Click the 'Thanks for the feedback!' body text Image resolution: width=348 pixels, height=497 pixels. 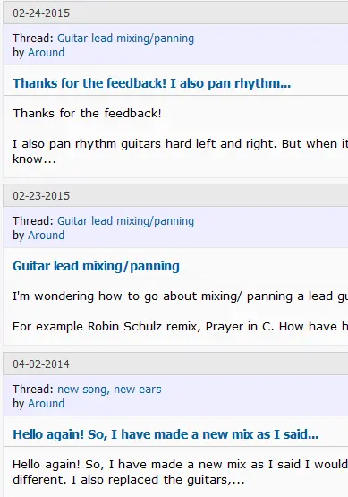click(87, 114)
